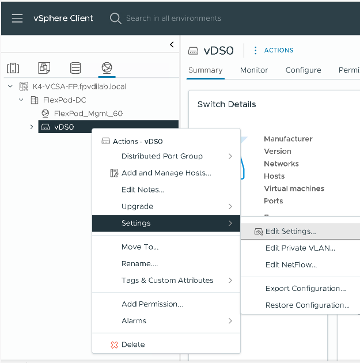This screenshot has width=360, height=363.
Task: Choose Edit Private VLAN...
Action: pyautogui.click(x=300, y=248)
